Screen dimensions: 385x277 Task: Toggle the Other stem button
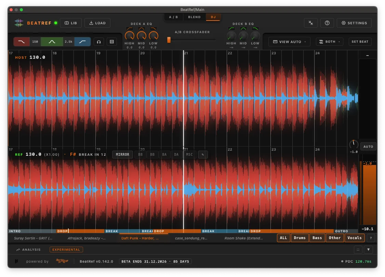tap(335, 238)
